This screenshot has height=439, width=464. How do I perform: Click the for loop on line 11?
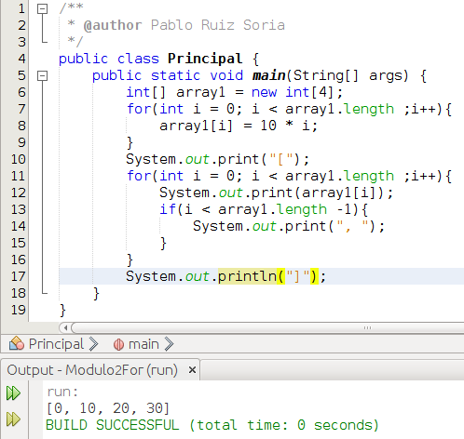[289, 176]
